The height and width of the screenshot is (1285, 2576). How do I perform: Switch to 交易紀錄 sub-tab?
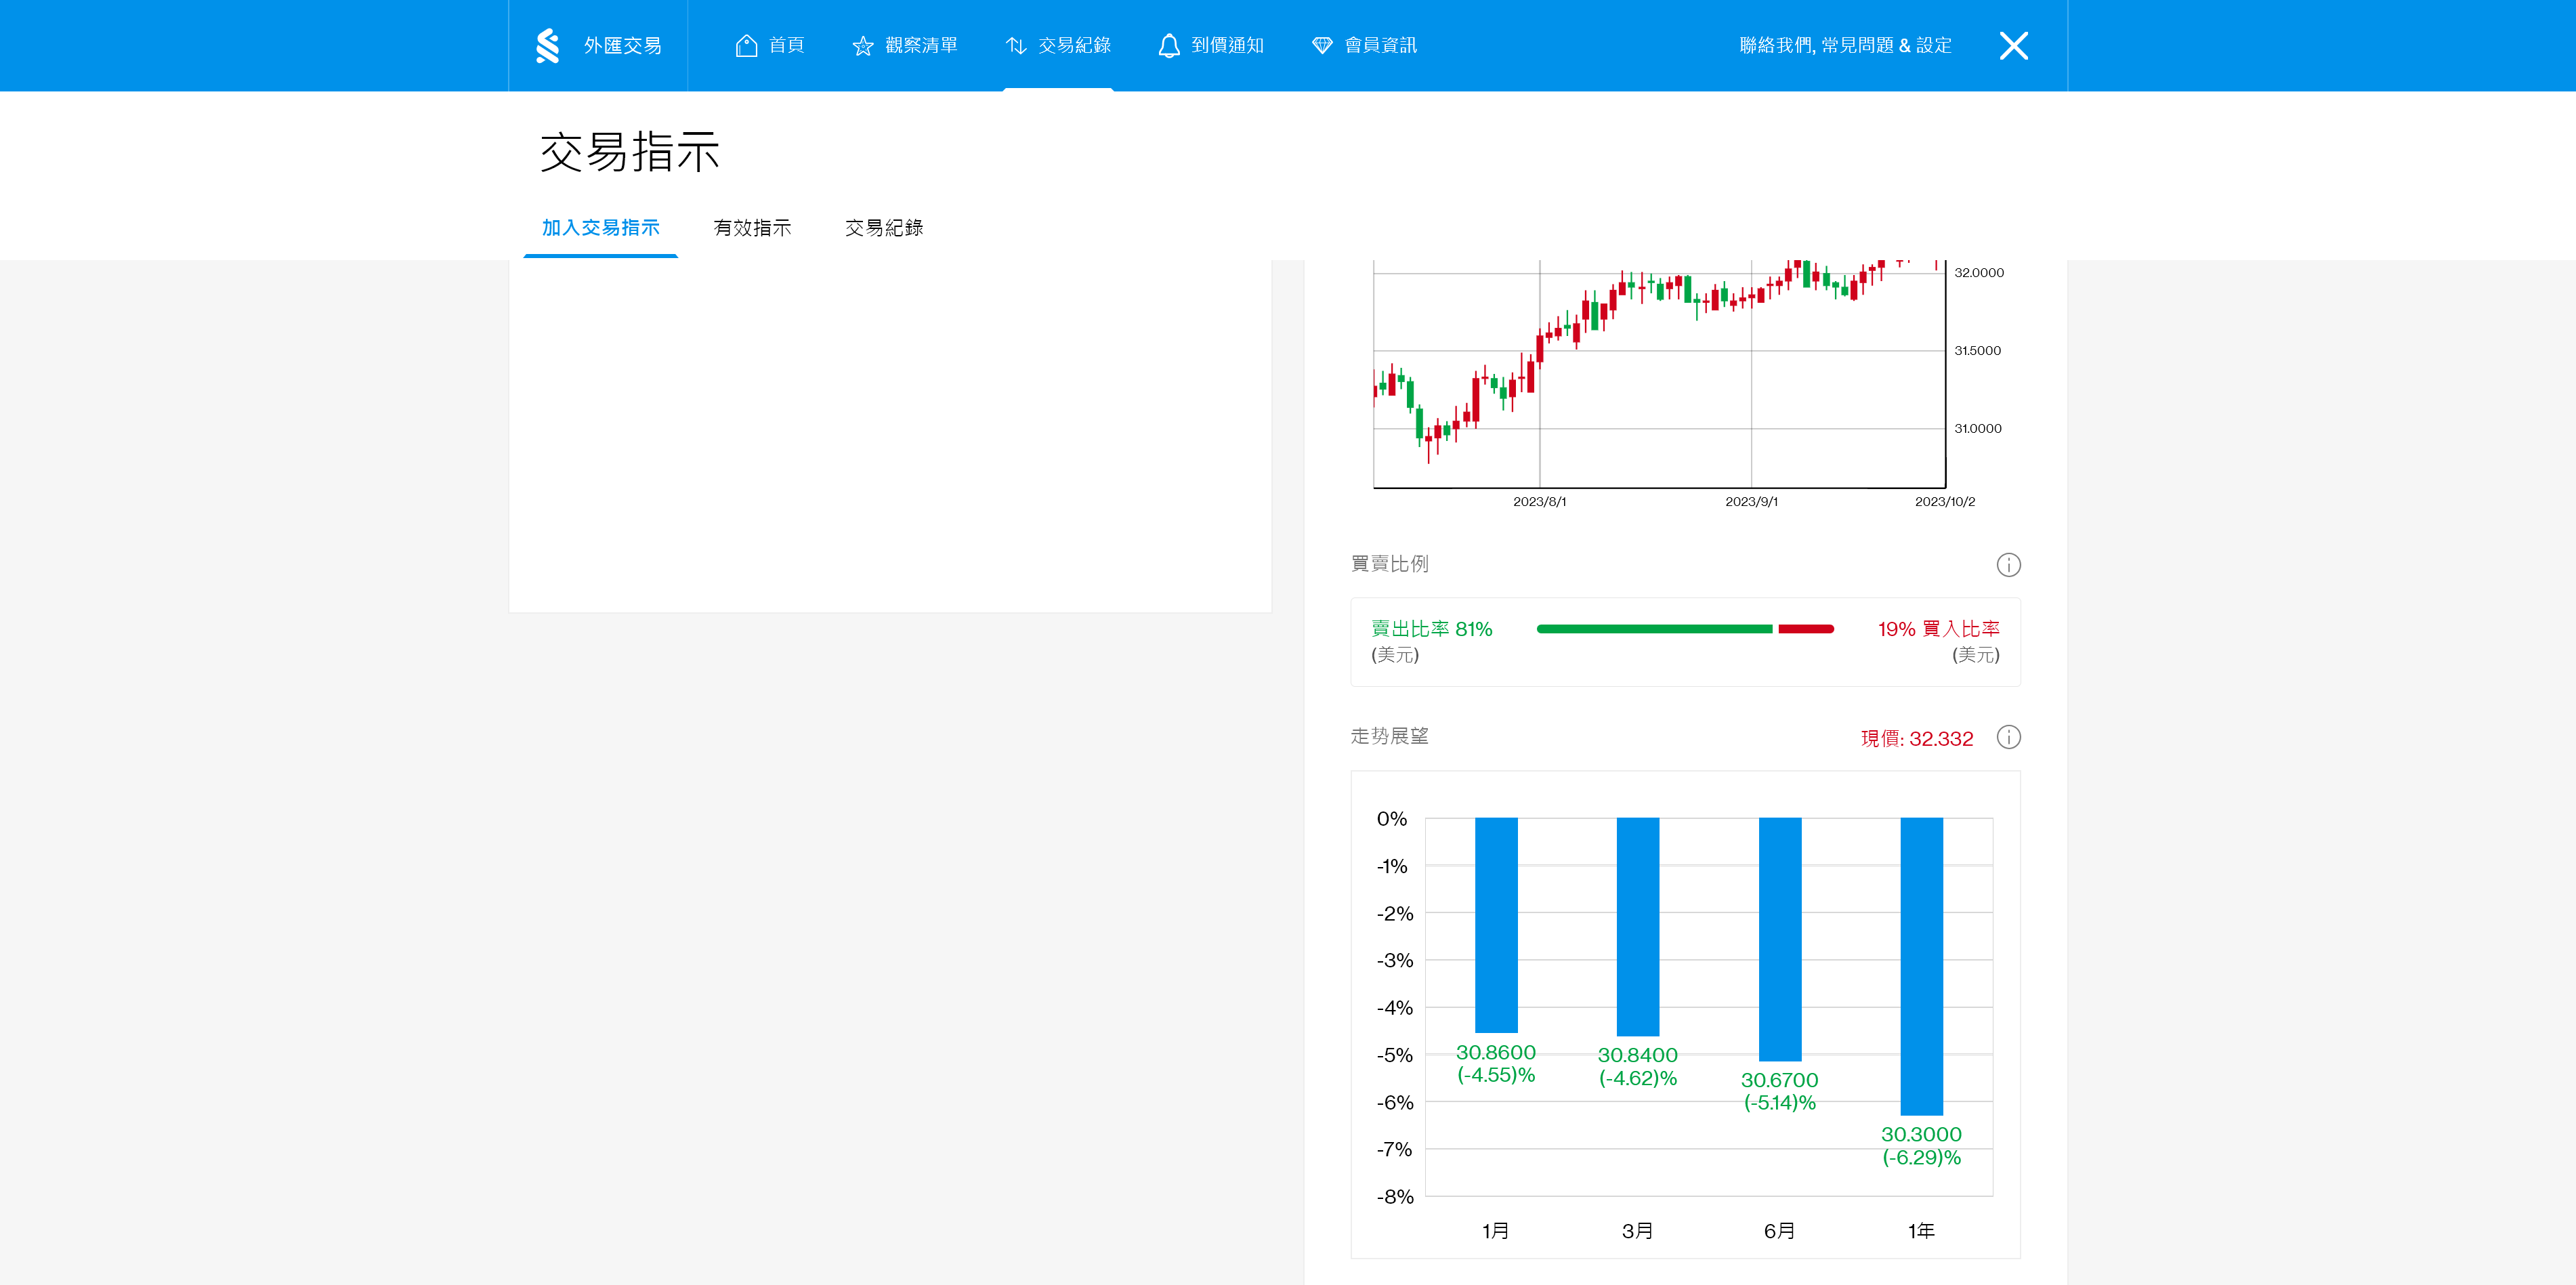point(884,228)
